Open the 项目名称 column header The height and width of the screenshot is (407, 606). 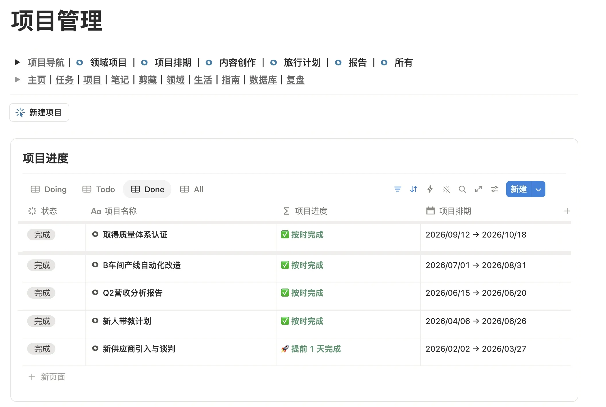(114, 211)
